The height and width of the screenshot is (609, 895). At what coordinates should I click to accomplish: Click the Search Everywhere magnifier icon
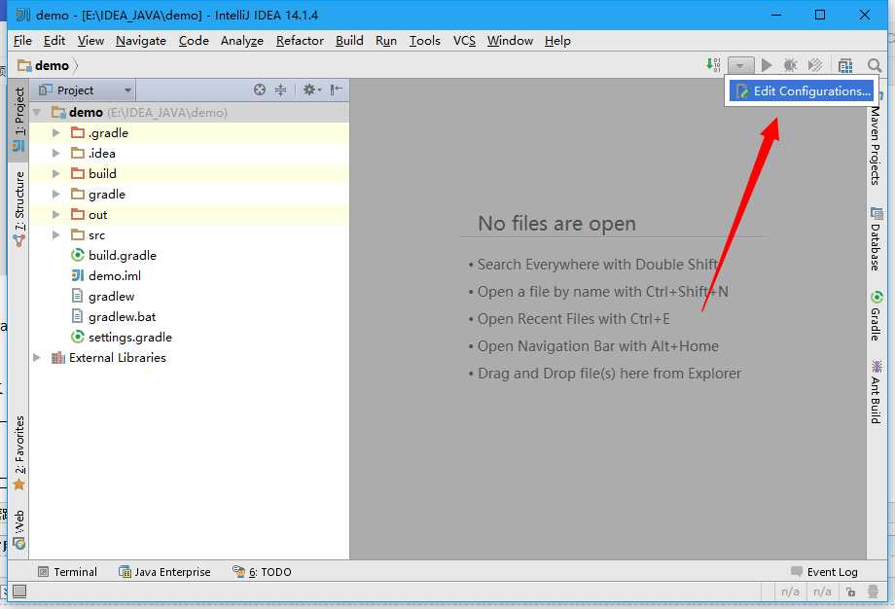click(x=874, y=65)
